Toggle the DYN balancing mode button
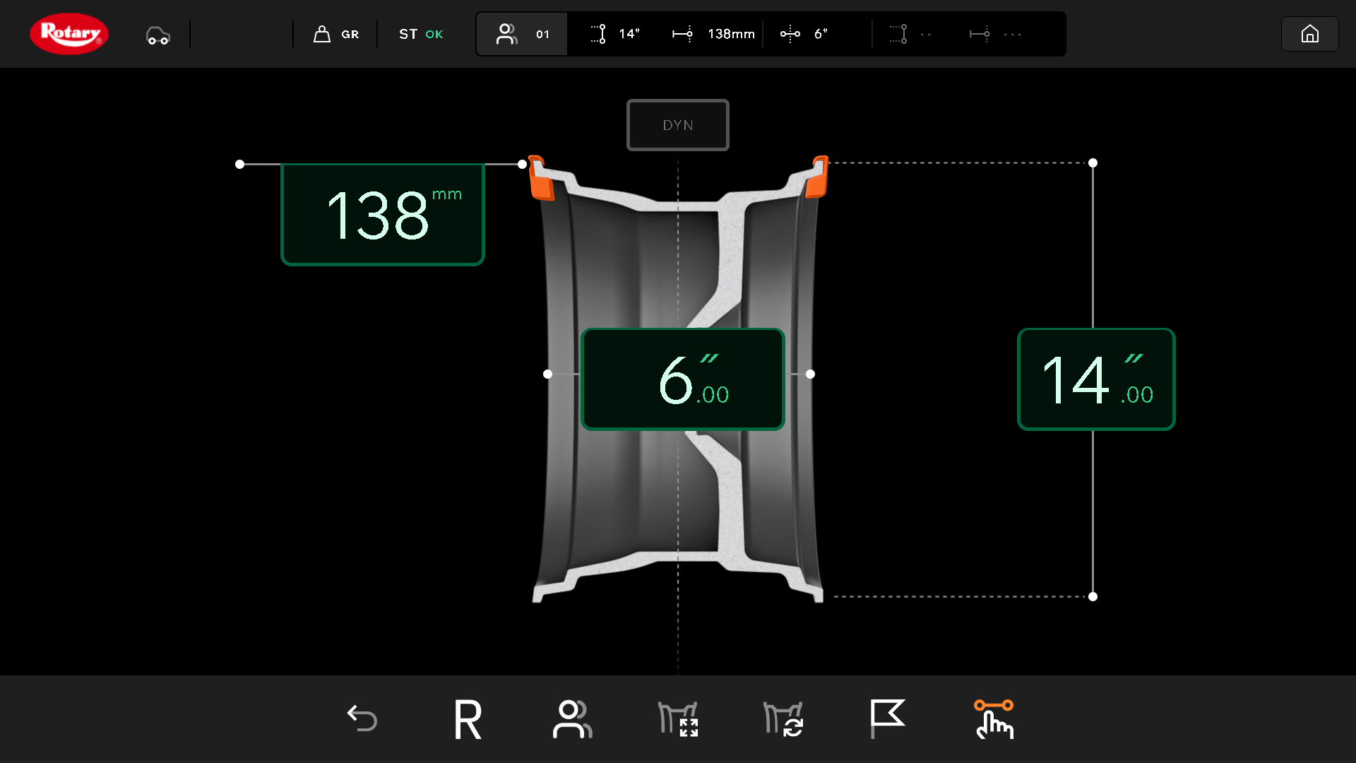Viewport: 1356px width, 763px height. [x=677, y=125]
